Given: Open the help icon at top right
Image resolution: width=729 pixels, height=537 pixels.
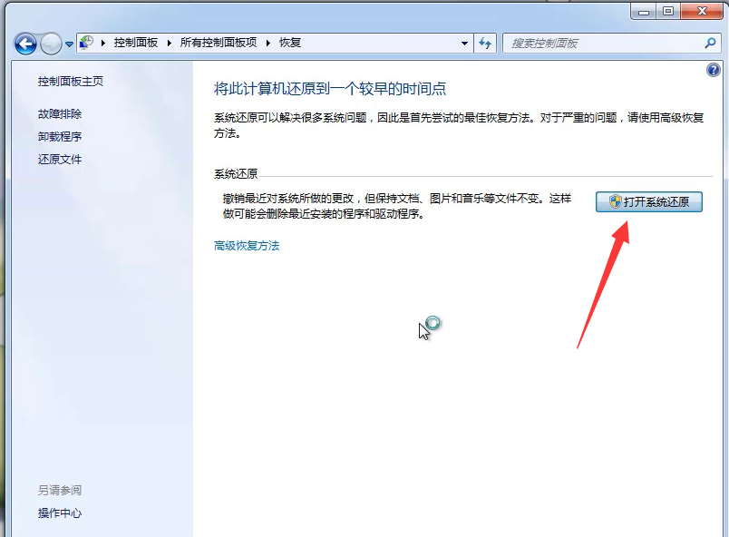Looking at the screenshot, I should click(x=715, y=70).
